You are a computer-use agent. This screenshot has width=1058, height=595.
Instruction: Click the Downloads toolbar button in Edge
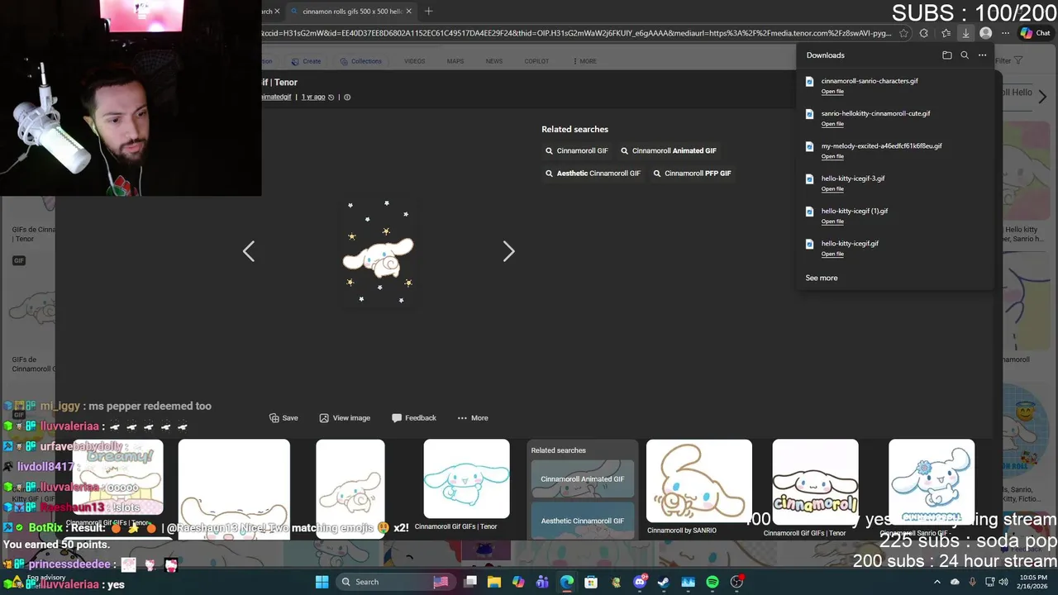(965, 33)
